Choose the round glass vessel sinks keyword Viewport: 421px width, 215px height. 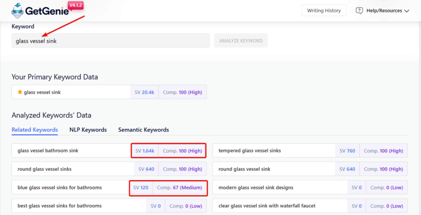coord(44,169)
